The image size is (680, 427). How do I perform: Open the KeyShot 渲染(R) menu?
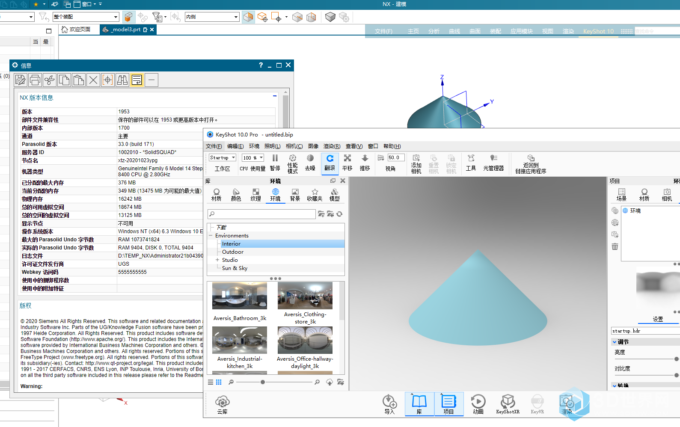(332, 146)
